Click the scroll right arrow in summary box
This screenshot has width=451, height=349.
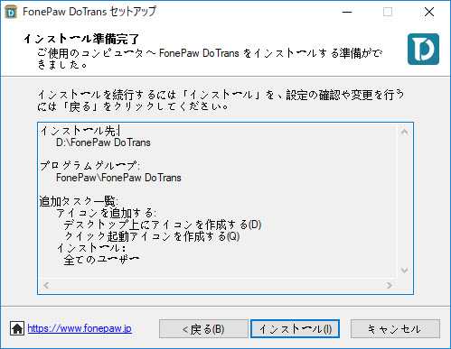[x=389, y=285]
